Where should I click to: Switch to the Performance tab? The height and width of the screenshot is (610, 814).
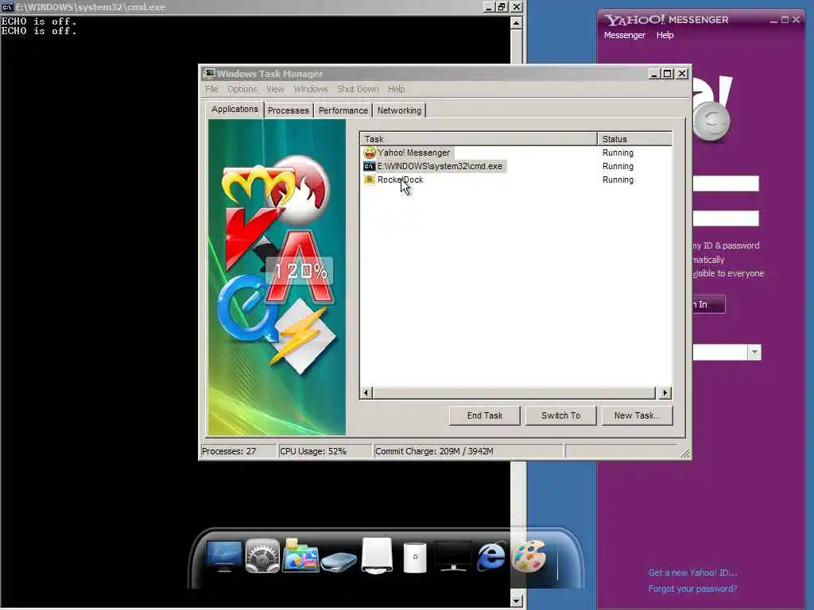[x=343, y=110]
